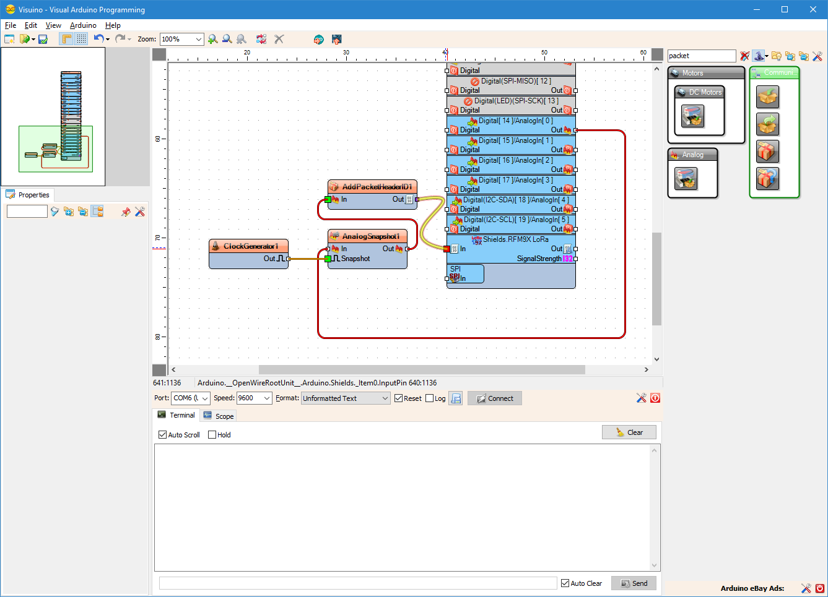The height and width of the screenshot is (597, 828).
Task: Select the DC Motors component icon
Action: pos(692,116)
